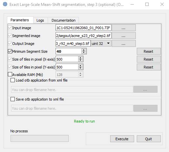This screenshot has width=169, height=152.
Task: Browse for Output Image location
Action: click(x=124, y=44)
